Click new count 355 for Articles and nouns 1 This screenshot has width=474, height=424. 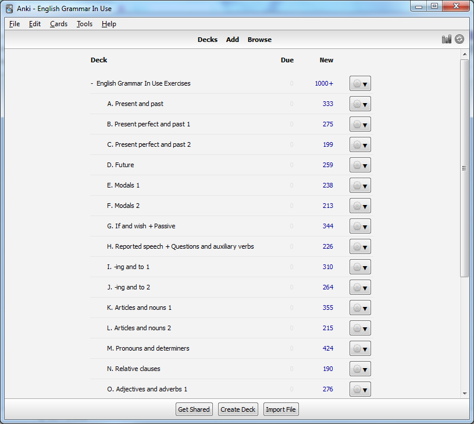coord(327,308)
